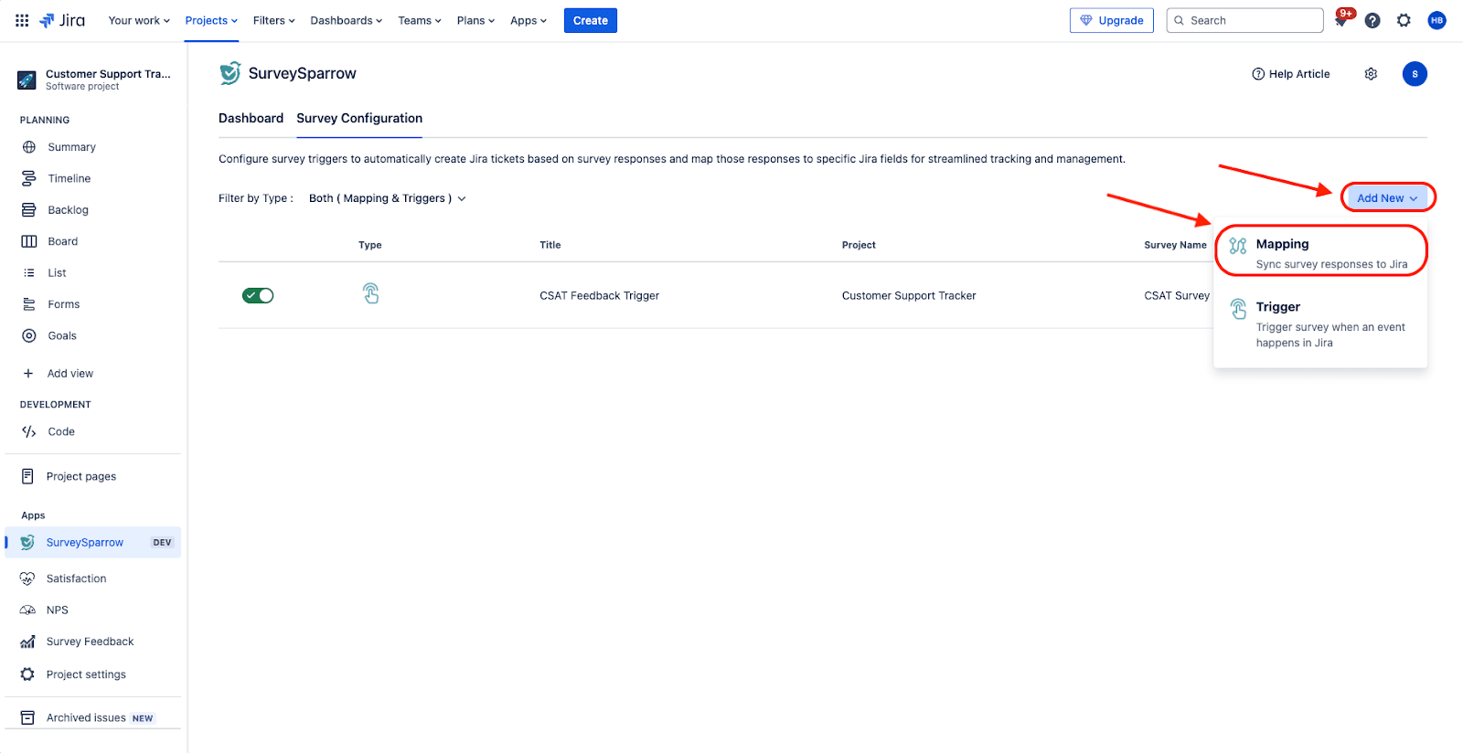
Task: Open the notifications bell icon
Action: 1341,21
